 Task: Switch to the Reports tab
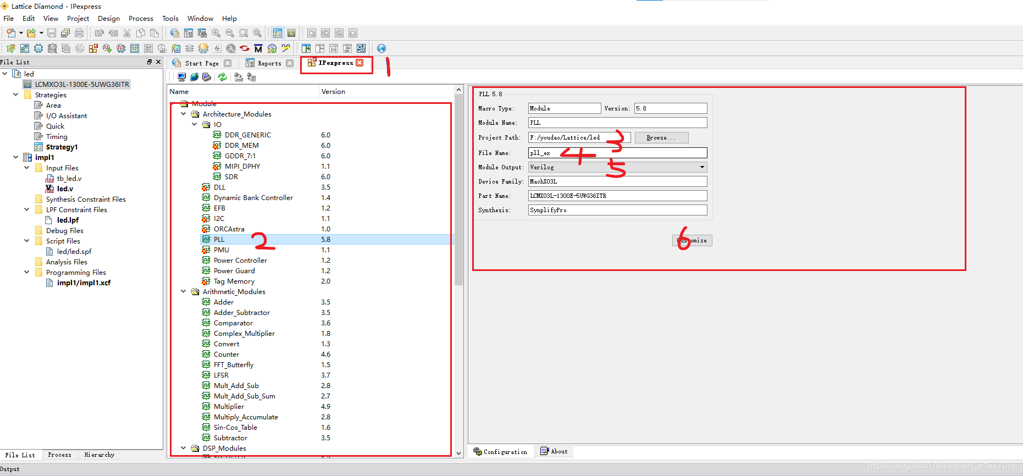[x=269, y=63]
